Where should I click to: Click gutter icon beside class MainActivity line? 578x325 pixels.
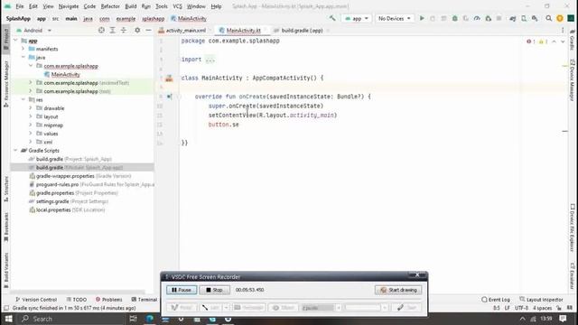169,78
